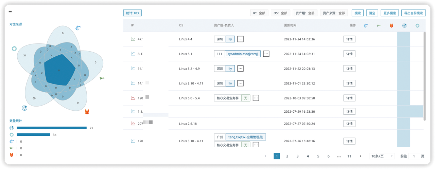Click the tang,tsx[tsx-应用管理员] owner tag
Screen dimensions: 435x169
pyautogui.click(x=246, y=137)
